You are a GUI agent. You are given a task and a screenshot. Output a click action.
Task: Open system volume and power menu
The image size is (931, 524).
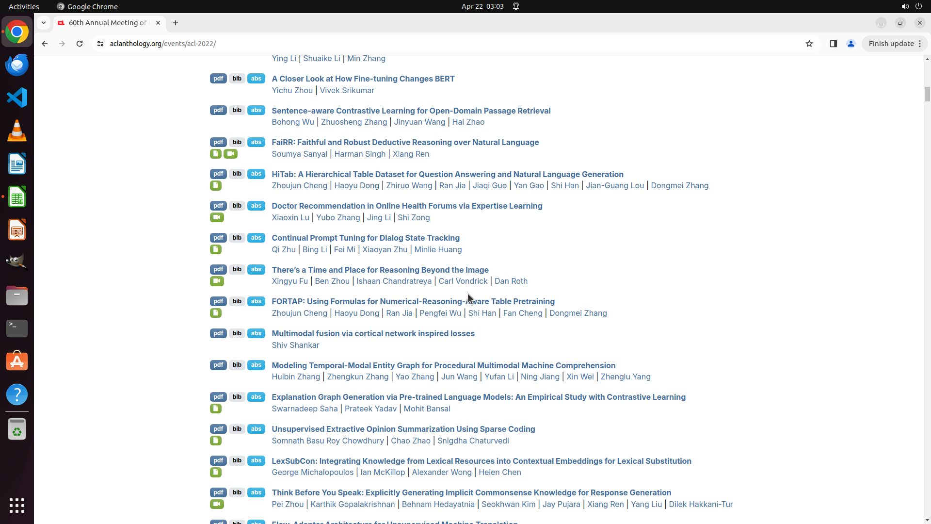(911, 6)
